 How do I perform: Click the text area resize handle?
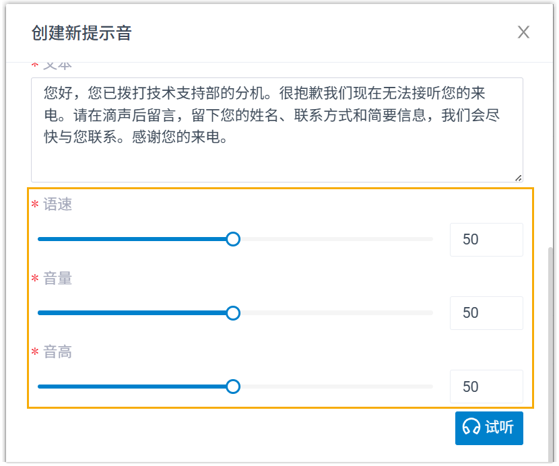point(518,177)
